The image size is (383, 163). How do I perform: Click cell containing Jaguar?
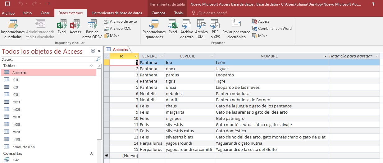(x=271, y=69)
